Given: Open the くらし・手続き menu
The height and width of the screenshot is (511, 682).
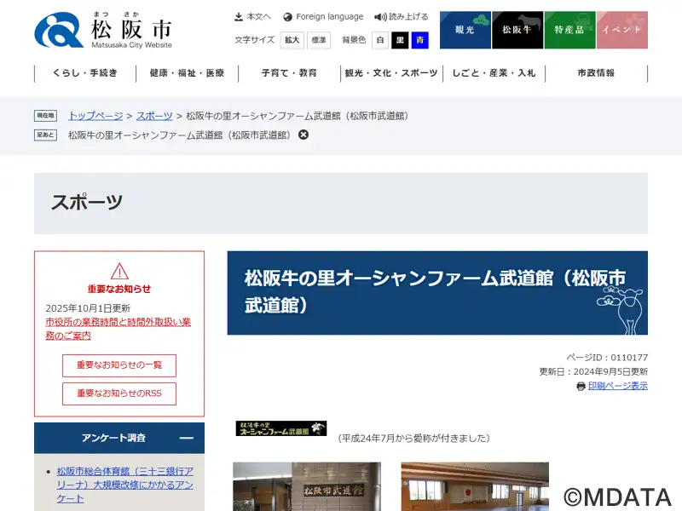Looking at the screenshot, I should [84, 73].
